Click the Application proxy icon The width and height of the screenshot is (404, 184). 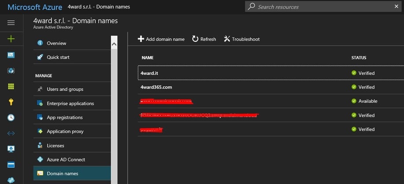[40, 131]
